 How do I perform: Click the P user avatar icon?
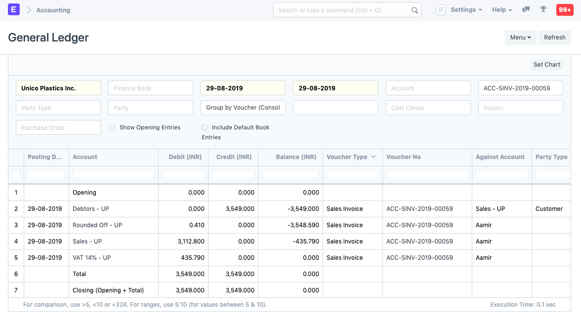click(x=440, y=9)
